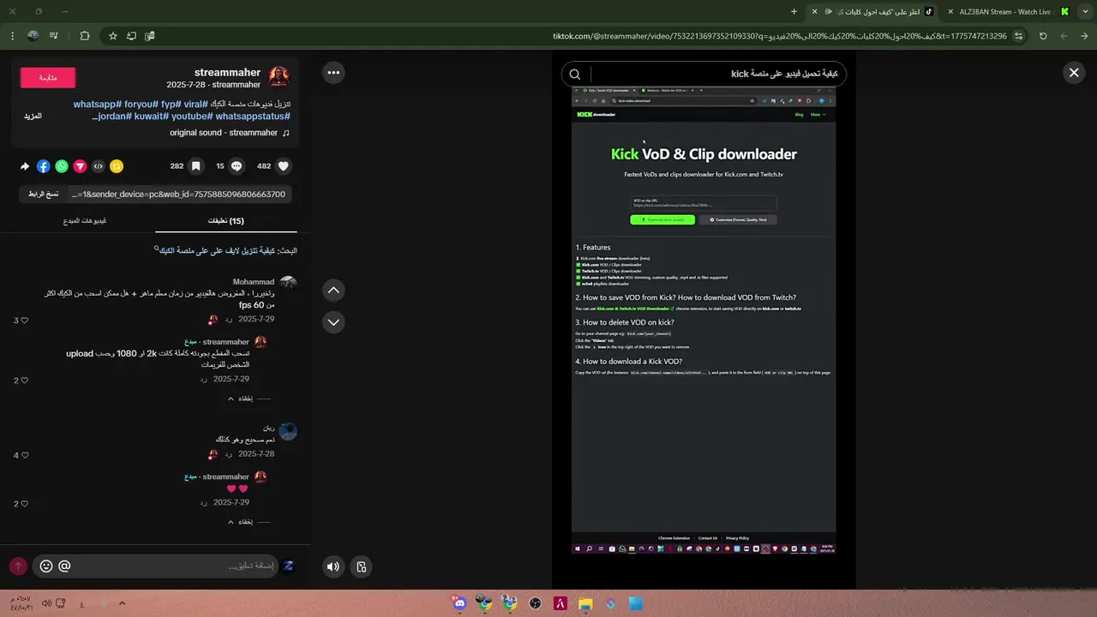Click the video player area
The height and width of the screenshot is (617, 1097).
[704, 320]
